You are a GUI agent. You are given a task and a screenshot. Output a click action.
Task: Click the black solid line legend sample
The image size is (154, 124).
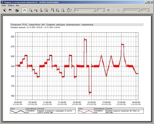point(18,112)
